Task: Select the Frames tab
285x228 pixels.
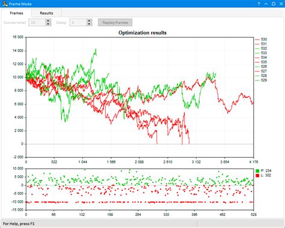Action: (x=16, y=13)
